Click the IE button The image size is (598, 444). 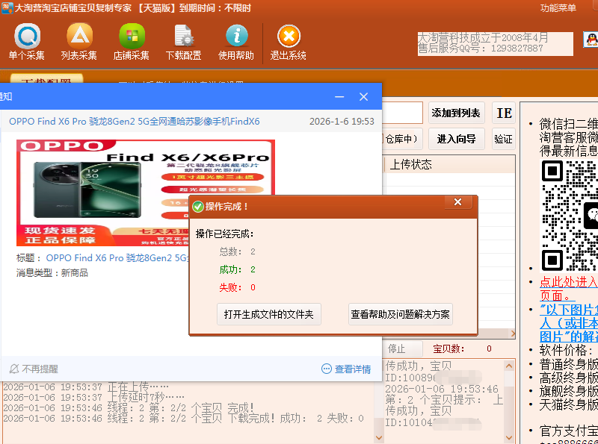(505, 113)
